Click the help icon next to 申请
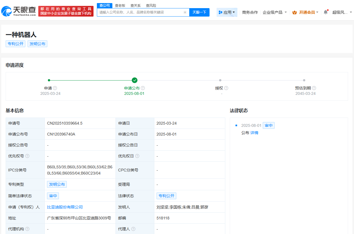354x234 pixels. tap(55, 88)
